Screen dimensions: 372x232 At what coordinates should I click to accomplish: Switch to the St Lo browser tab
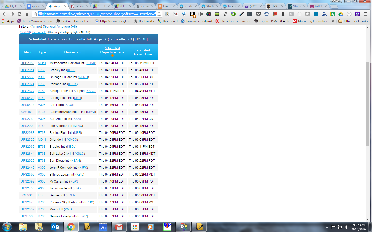coord(123,6)
